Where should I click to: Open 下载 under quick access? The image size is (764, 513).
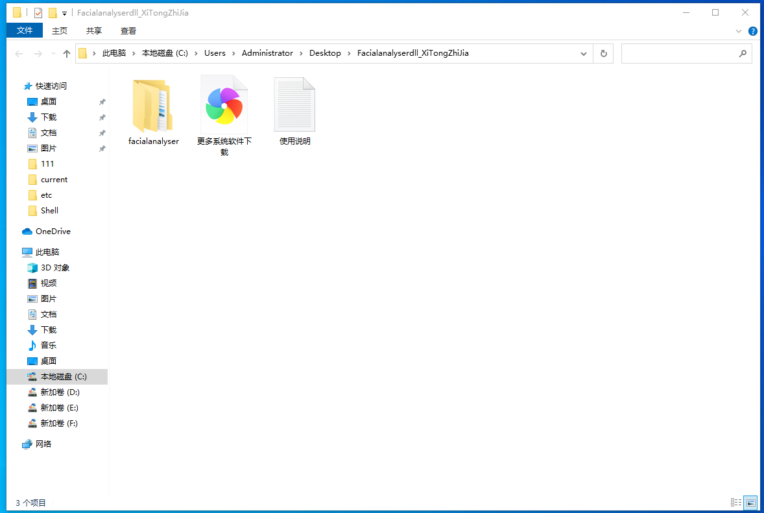(48, 117)
